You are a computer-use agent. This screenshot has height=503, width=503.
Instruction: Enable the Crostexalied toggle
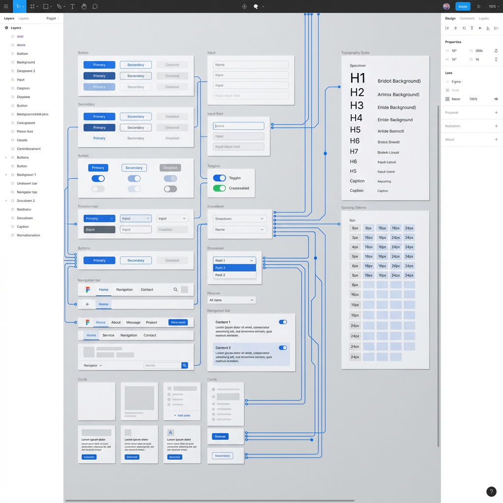coord(220,188)
